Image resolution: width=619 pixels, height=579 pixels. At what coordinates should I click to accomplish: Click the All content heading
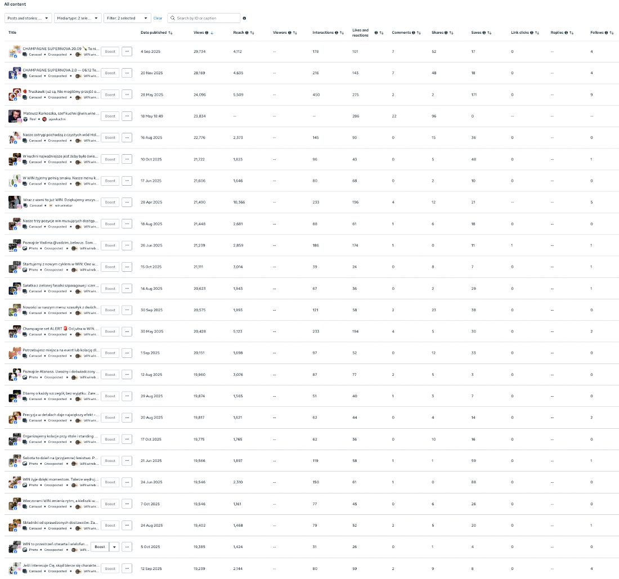click(15, 5)
